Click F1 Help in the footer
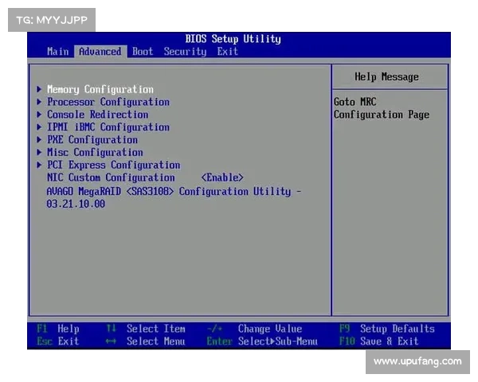 point(58,329)
